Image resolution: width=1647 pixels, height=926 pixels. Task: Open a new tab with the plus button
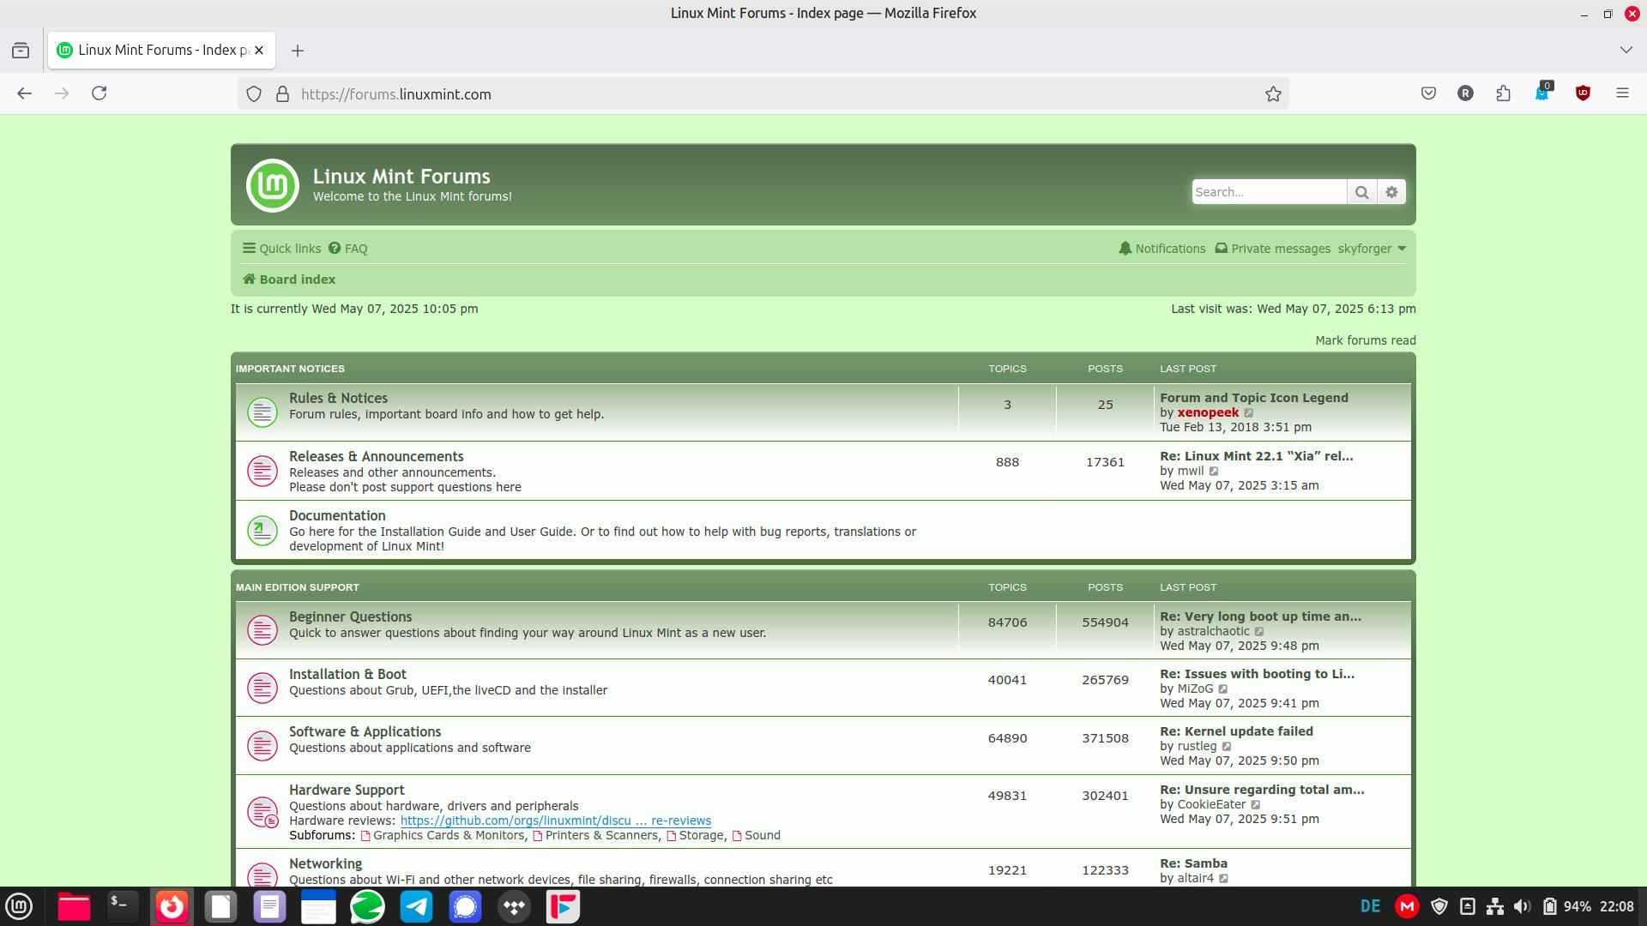(298, 51)
